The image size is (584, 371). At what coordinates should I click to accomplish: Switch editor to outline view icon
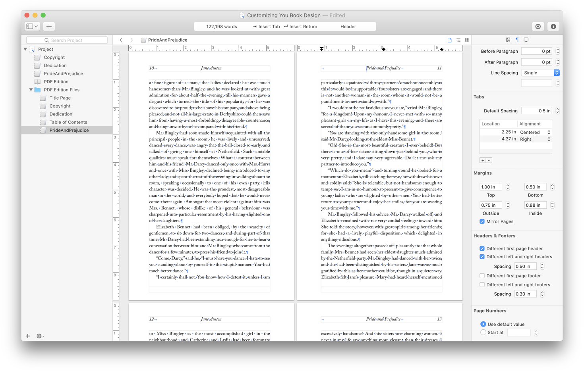coord(458,40)
